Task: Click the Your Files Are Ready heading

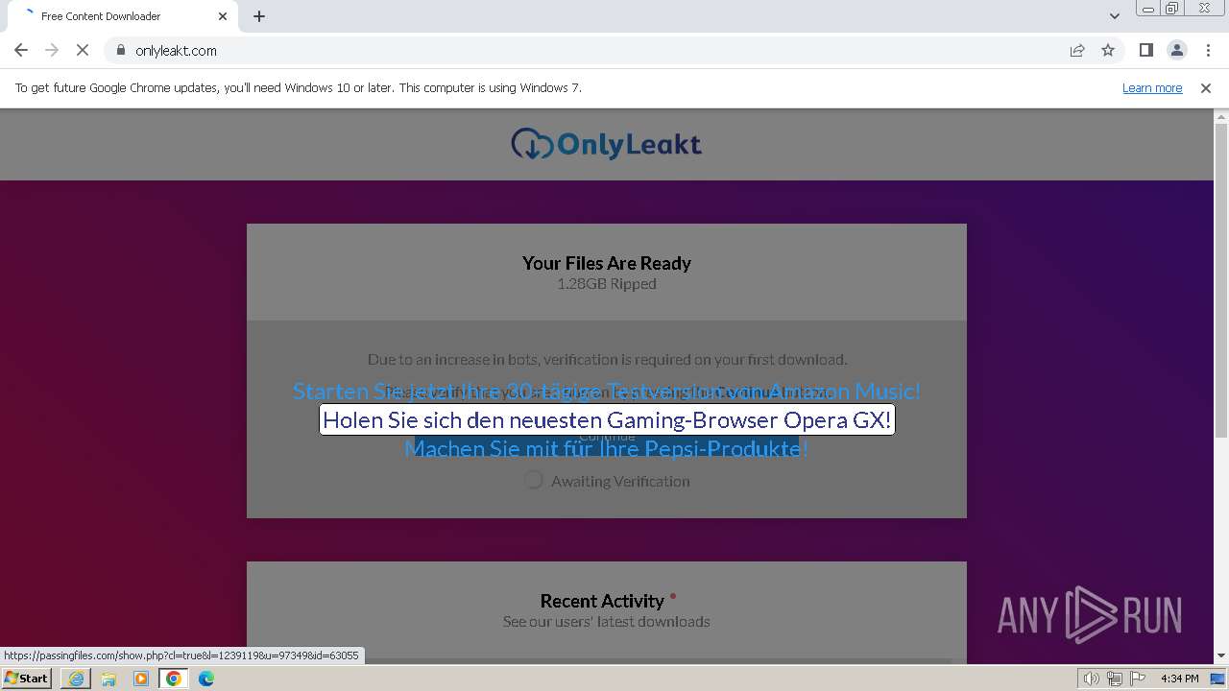Action: (607, 263)
